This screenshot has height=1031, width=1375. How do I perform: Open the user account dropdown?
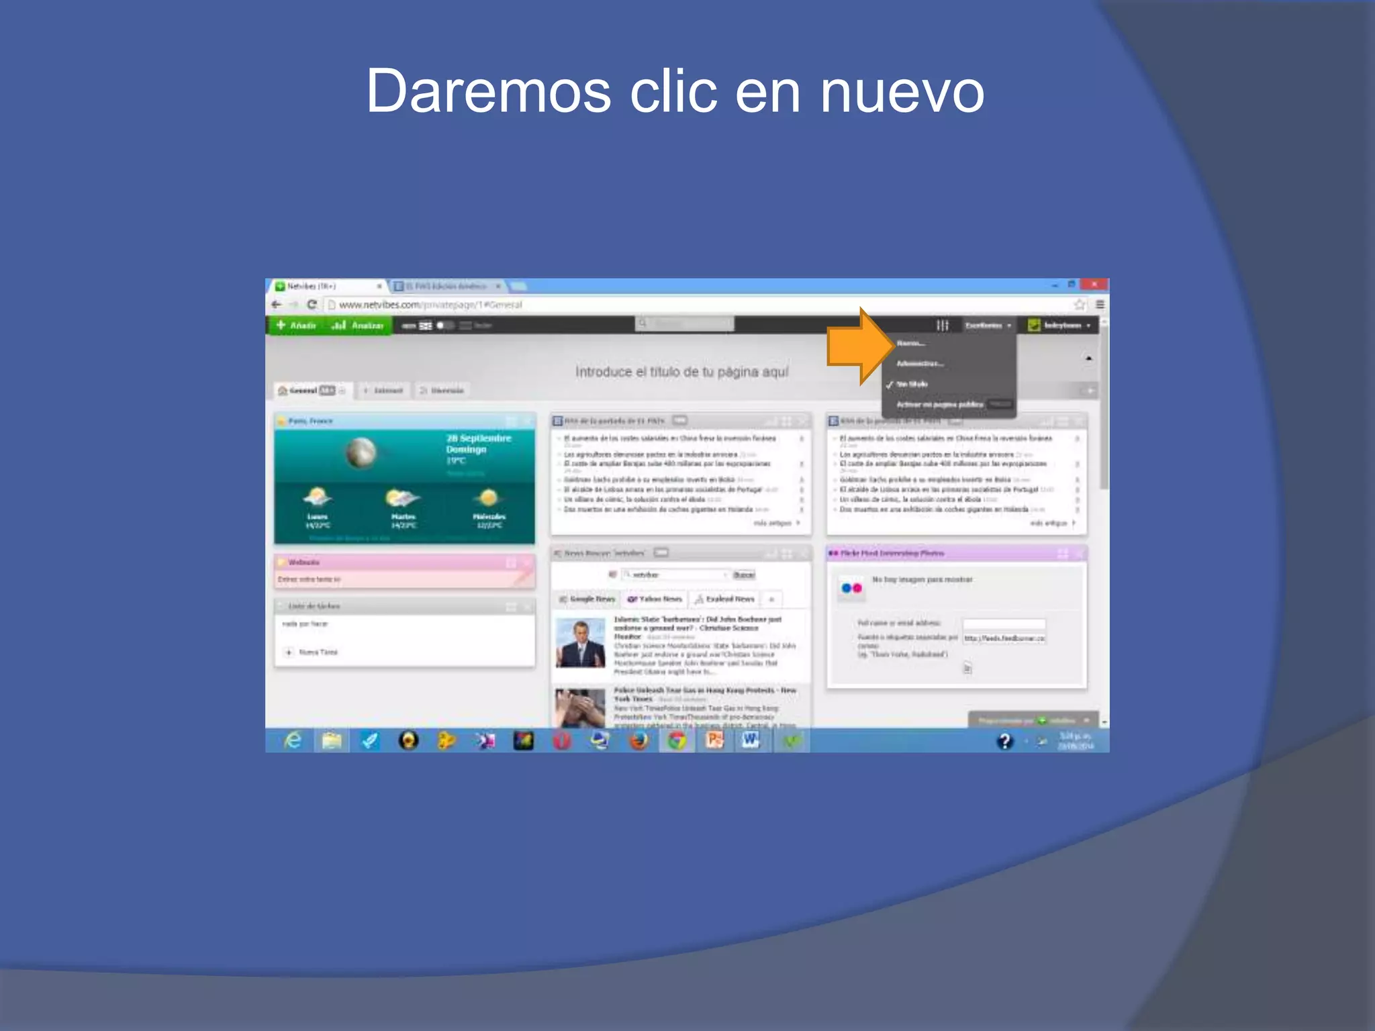pyautogui.click(x=1060, y=326)
